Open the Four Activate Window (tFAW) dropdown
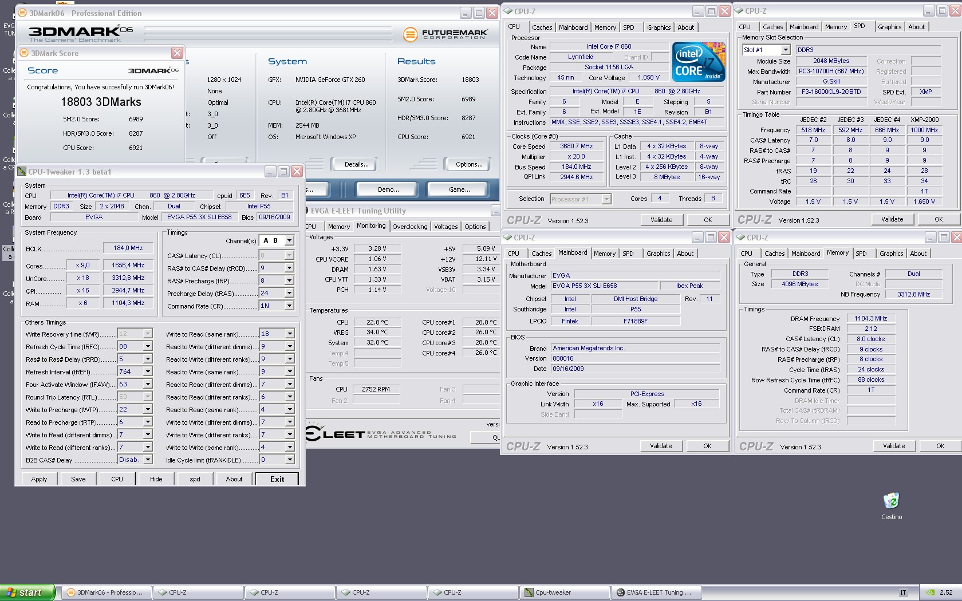The height and width of the screenshot is (601, 962). point(148,384)
